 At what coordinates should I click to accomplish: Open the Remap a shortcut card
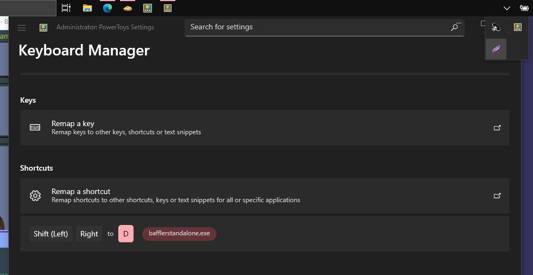tap(265, 196)
